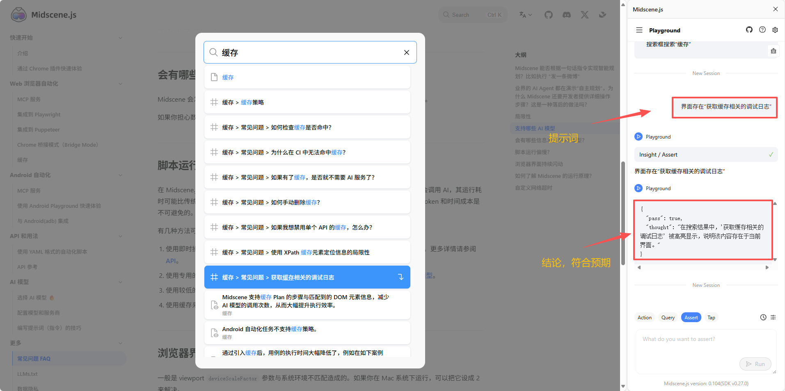Open history clock icon near Run
Viewport: 785px width, 391px height.
click(763, 317)
